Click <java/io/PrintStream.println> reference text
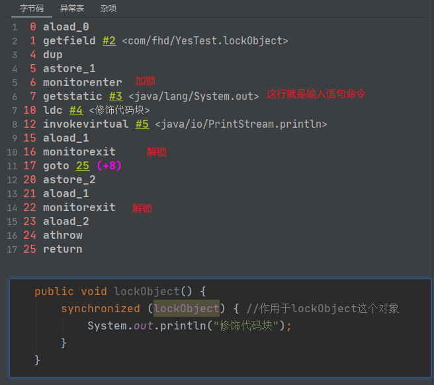 pos(241,124)
